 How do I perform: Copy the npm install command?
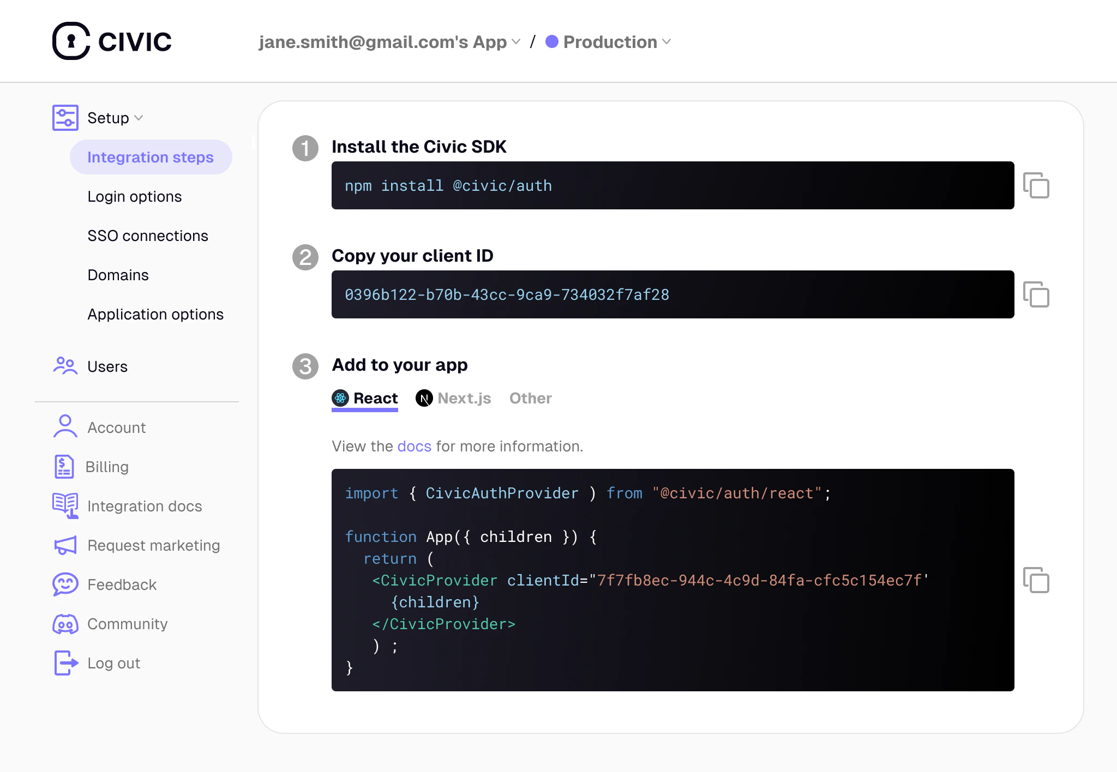tap(1036, 185)
